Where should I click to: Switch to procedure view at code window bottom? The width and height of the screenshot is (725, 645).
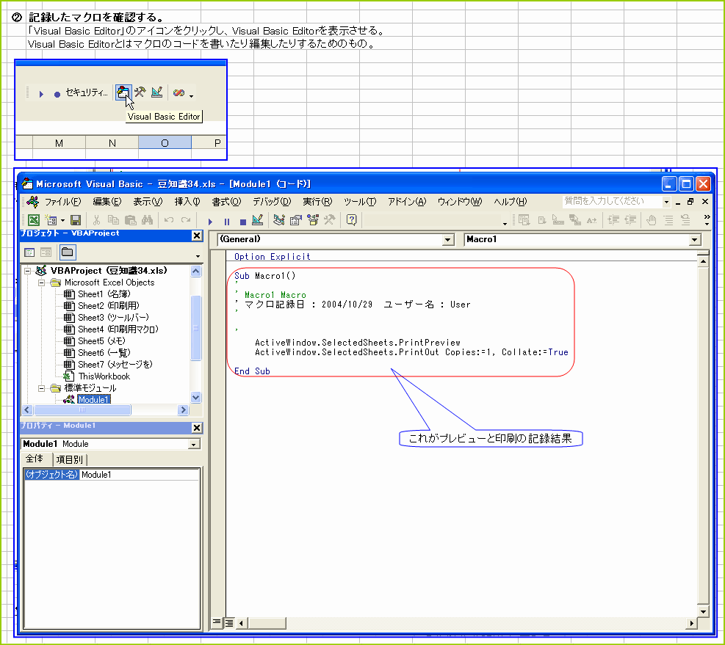tap(217, 622)
